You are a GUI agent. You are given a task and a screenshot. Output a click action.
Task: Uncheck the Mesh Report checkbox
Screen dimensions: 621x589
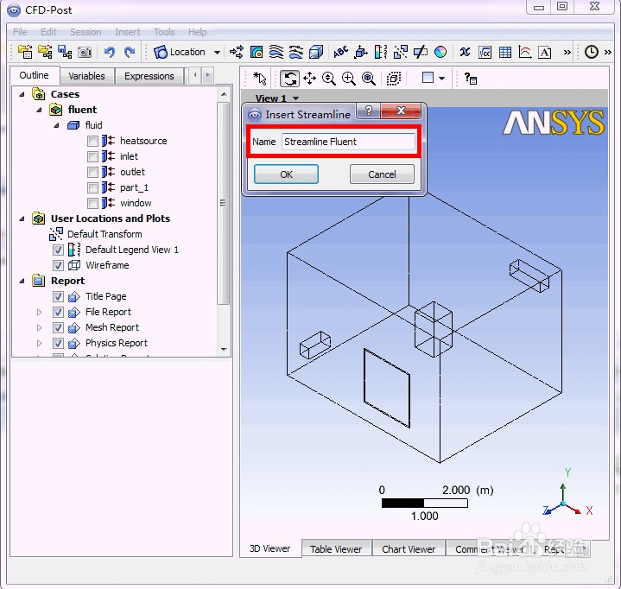click(x=58, y=327)
